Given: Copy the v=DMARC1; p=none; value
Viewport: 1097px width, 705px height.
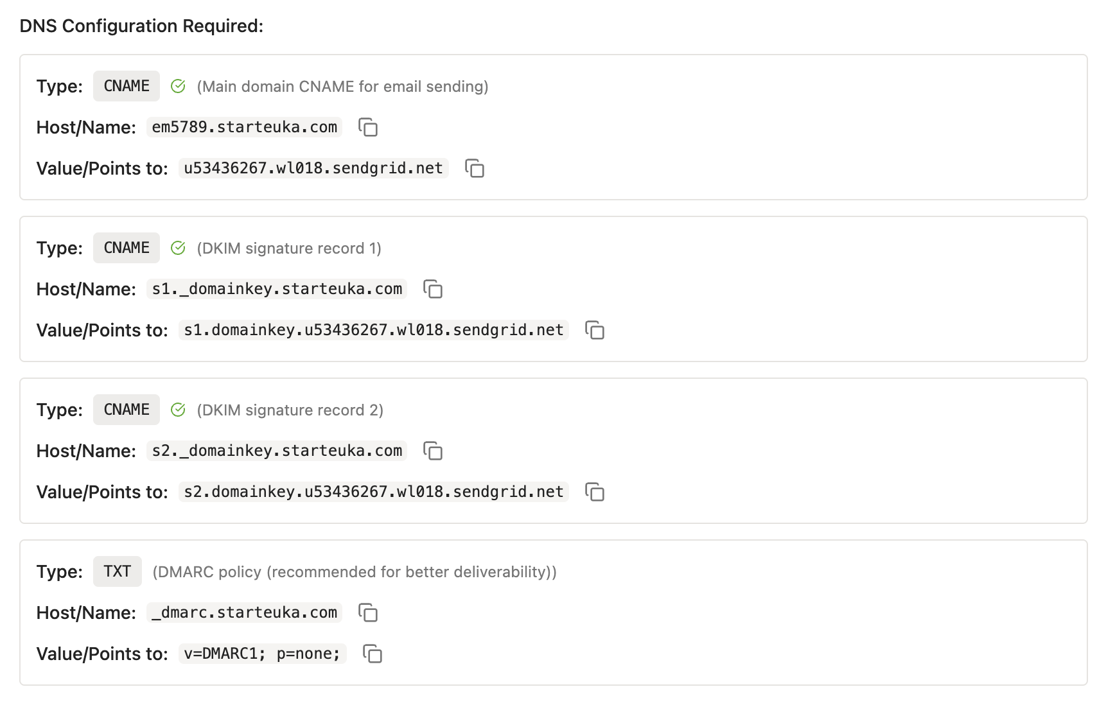Looking at the screenshot, I should 373,654.
